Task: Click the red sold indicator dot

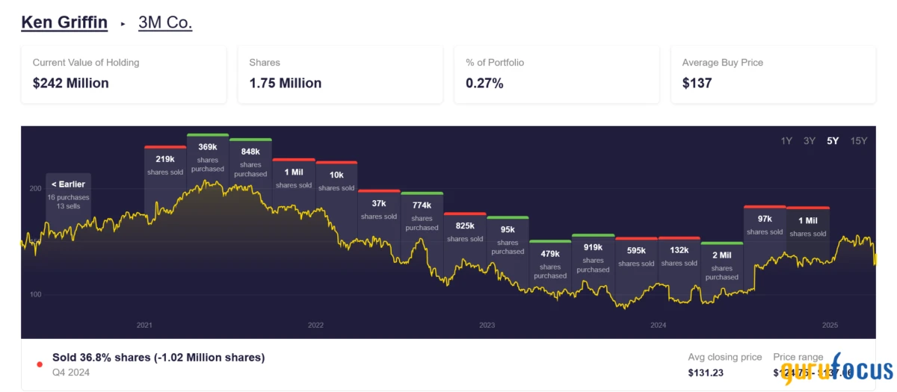Action: [x=40, y=364]
